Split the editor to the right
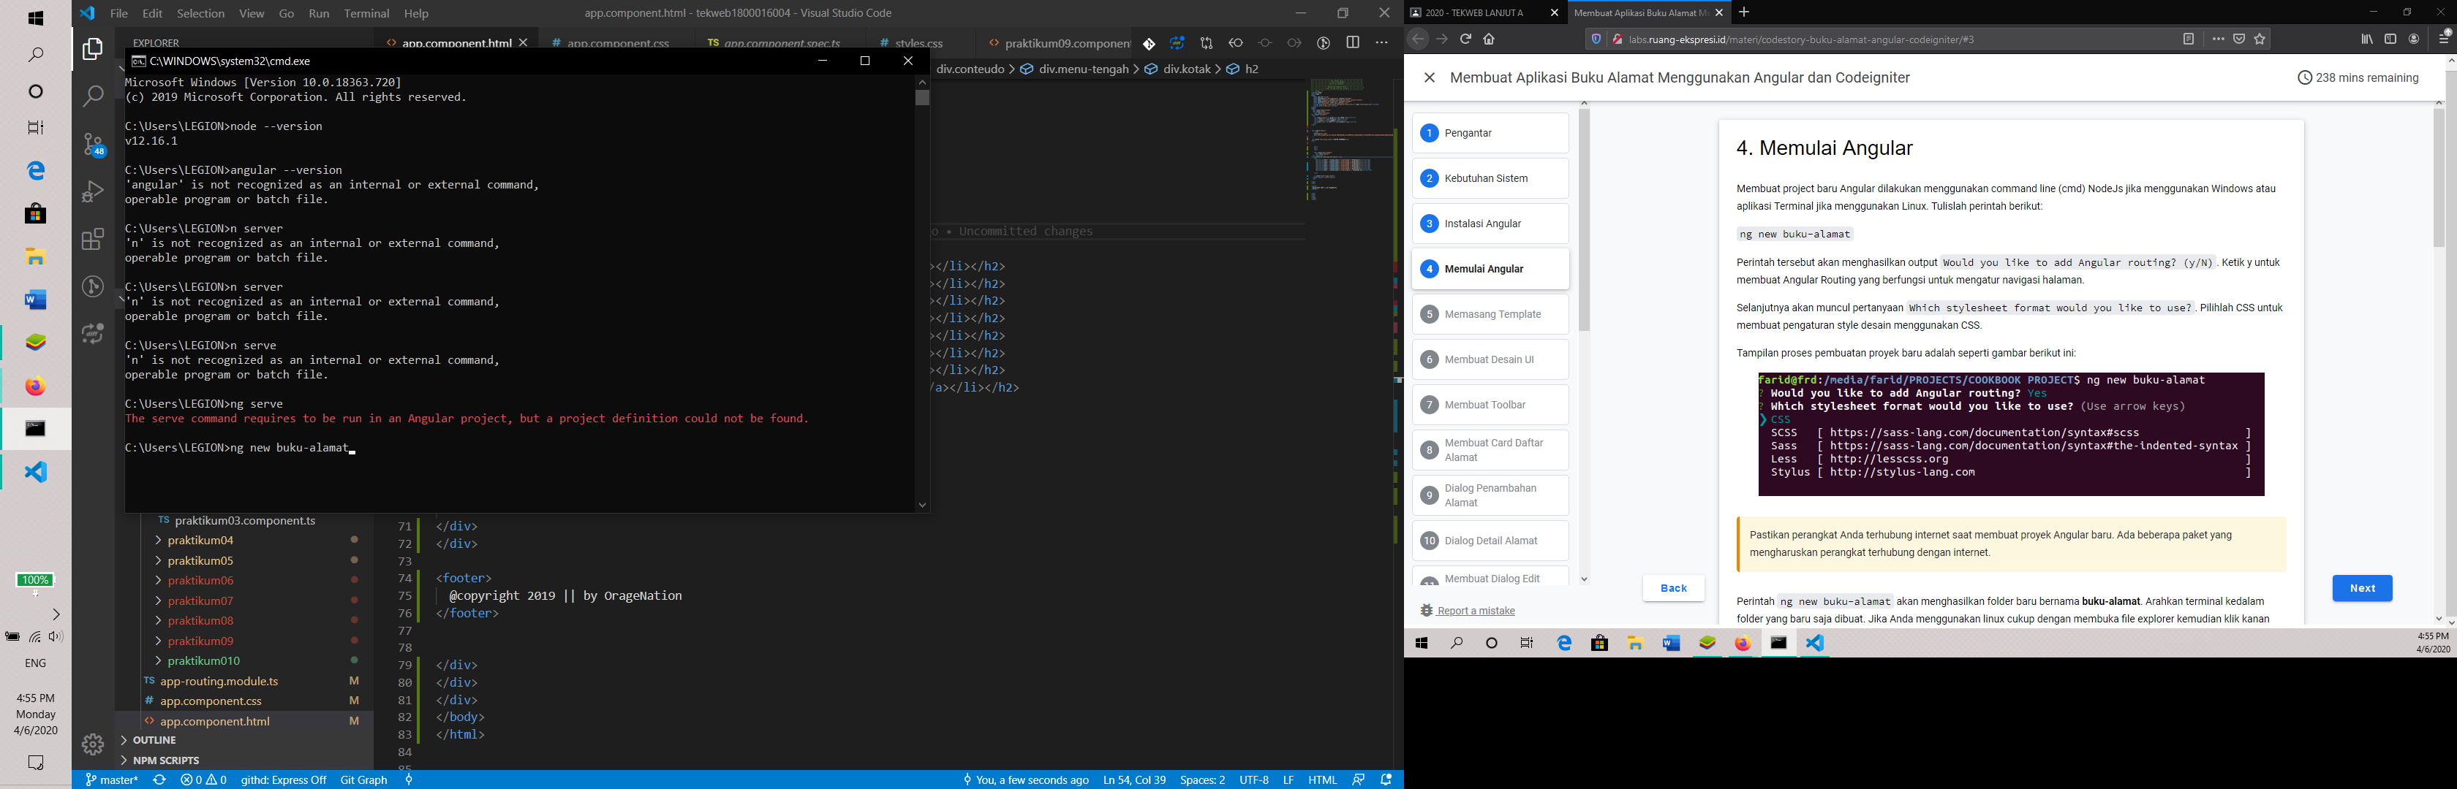 1353,43
